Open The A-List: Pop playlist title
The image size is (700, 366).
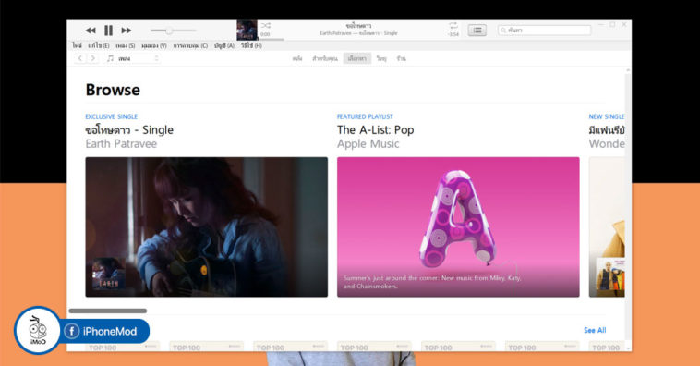pyautogui.click(x=376, y=130)
